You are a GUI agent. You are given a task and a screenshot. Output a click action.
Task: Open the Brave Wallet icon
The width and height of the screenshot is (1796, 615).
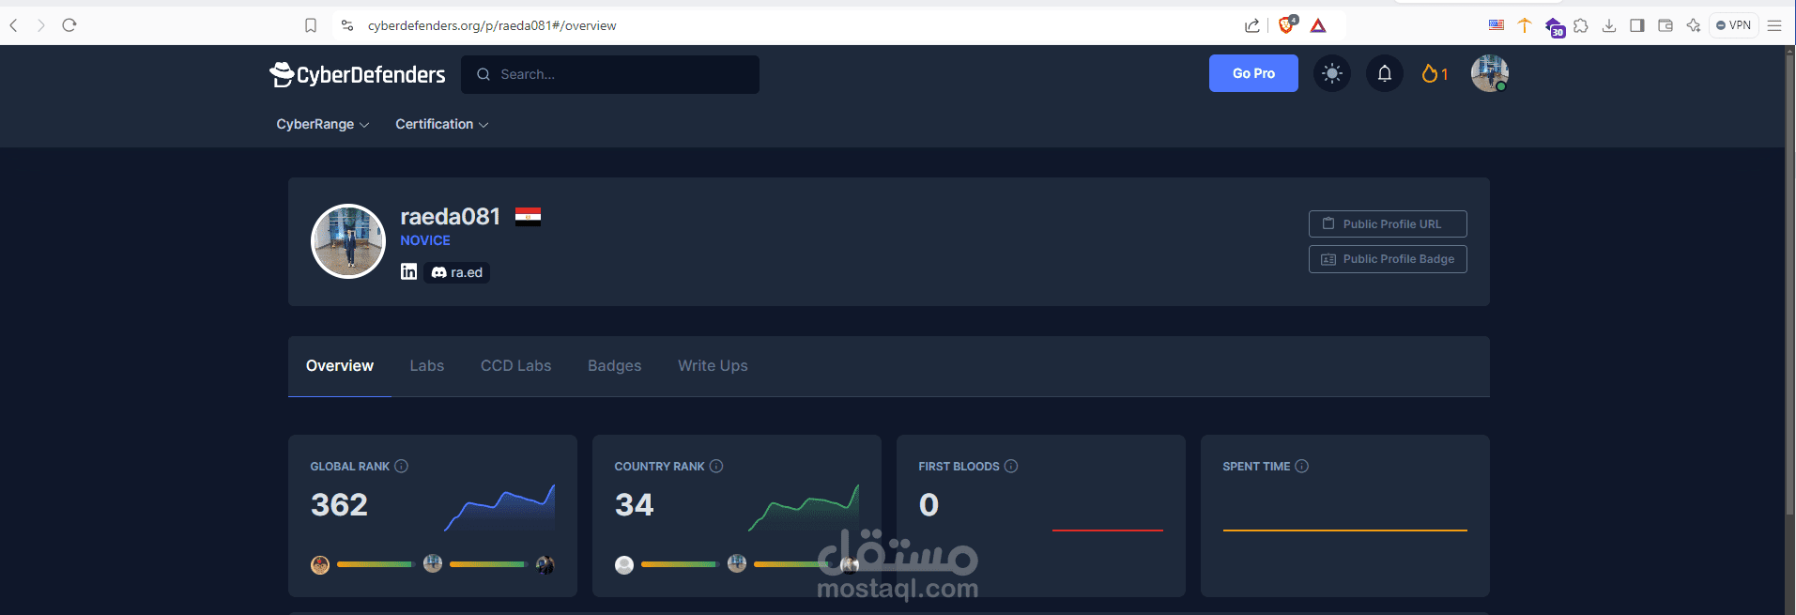click(x=1666, y=25)
